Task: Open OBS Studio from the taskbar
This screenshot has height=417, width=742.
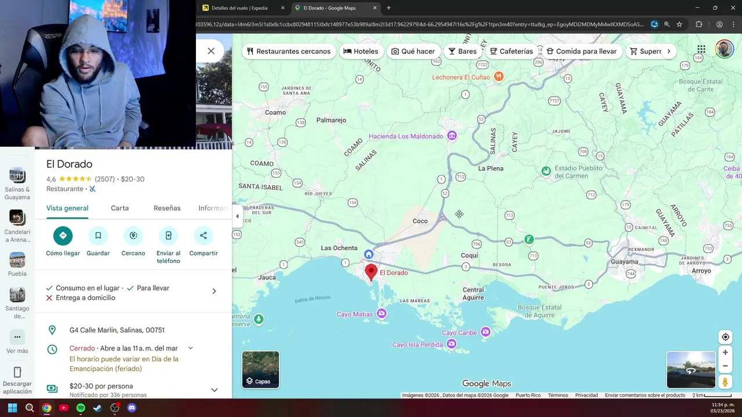Action: pyautogui.click(x=115, y=408)
